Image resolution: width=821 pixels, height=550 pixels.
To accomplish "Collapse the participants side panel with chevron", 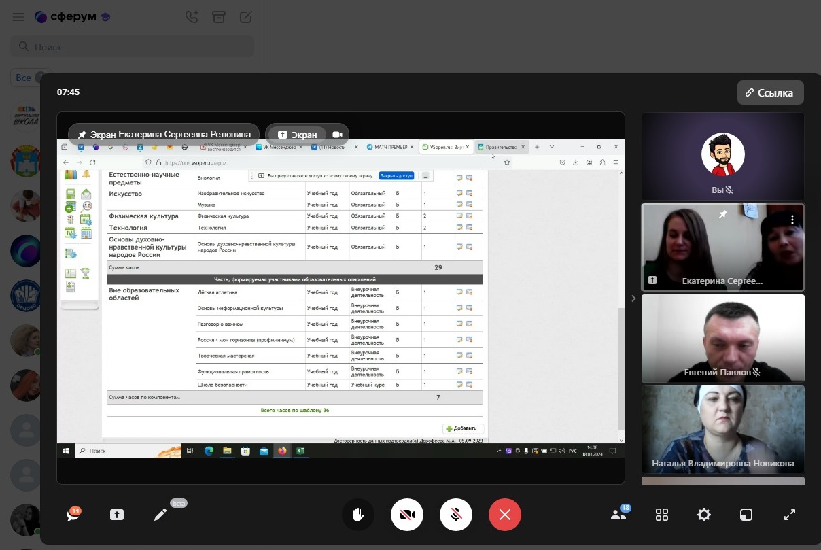I will (x=633, y=298).
